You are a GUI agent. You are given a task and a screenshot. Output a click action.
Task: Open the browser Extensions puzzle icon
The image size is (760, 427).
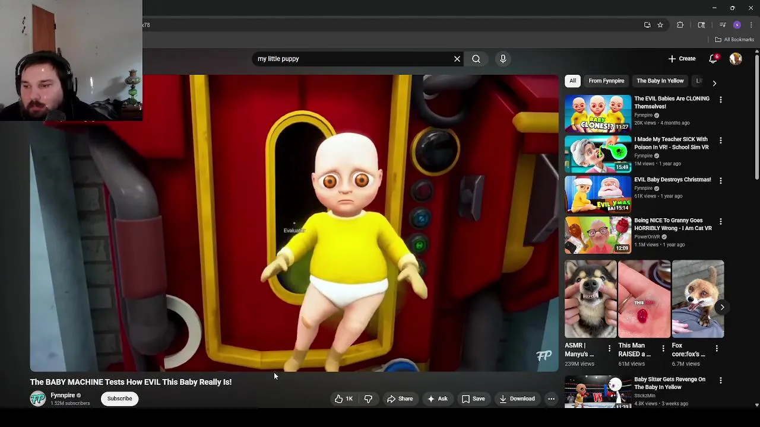680,25
